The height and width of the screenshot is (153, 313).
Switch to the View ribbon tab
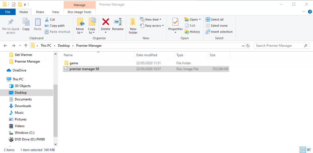[x=55, y=12]
